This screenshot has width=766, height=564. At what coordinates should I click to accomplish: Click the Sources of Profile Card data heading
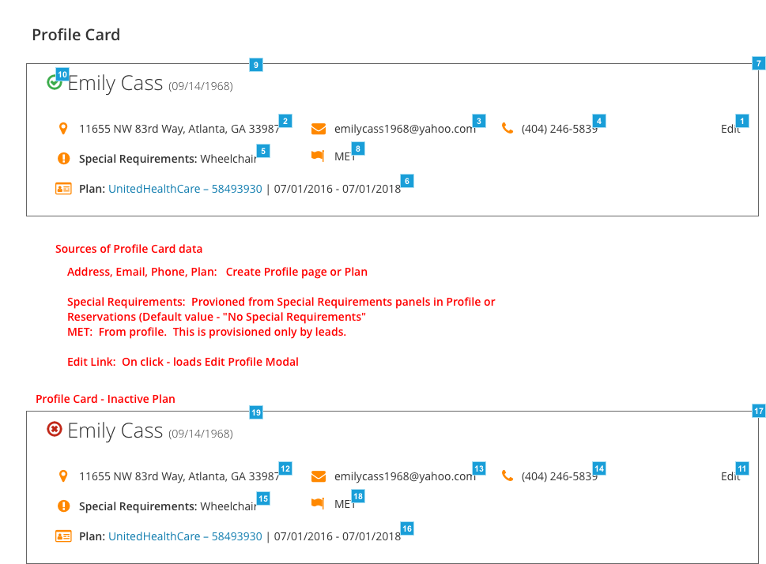[x=129, y=249]
